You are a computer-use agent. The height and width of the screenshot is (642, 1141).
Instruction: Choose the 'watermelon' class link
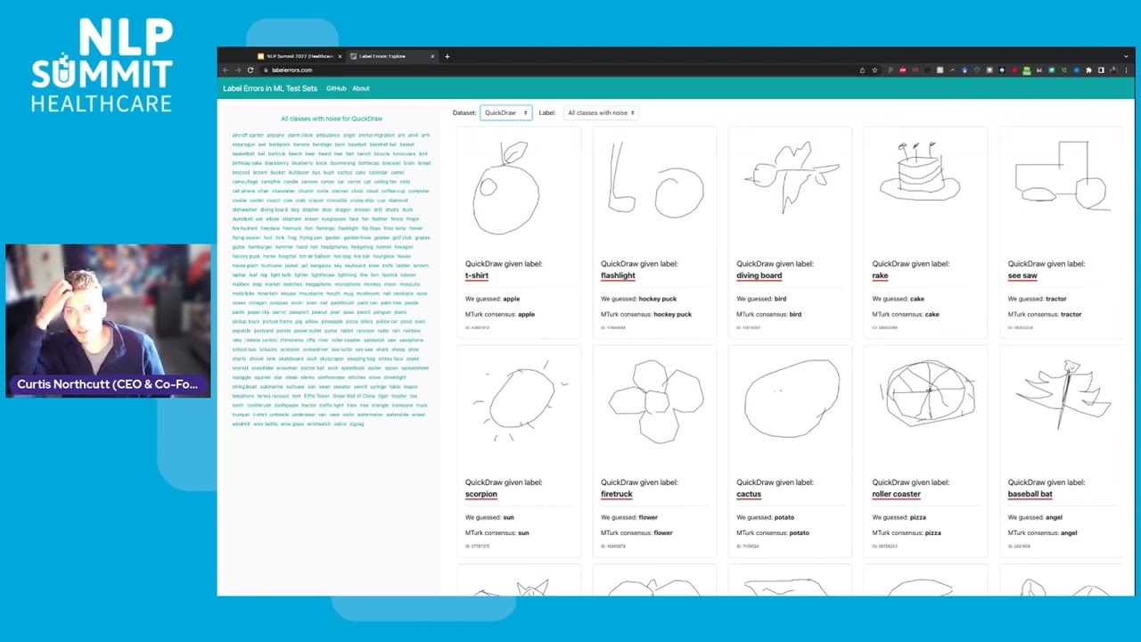[370, 415]
